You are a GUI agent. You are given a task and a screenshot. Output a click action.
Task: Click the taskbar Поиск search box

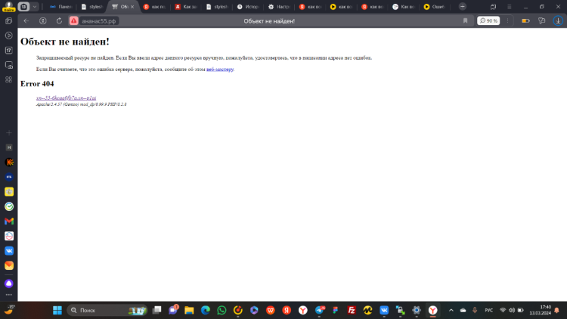pos(107,310)
